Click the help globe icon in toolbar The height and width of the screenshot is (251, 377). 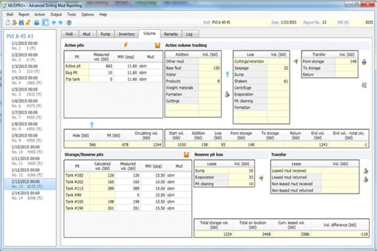coord(68,22)
